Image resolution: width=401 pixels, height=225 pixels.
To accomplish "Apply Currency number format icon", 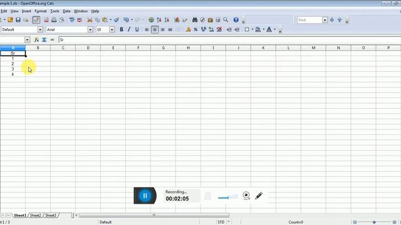I will click(x=188, y=29).
